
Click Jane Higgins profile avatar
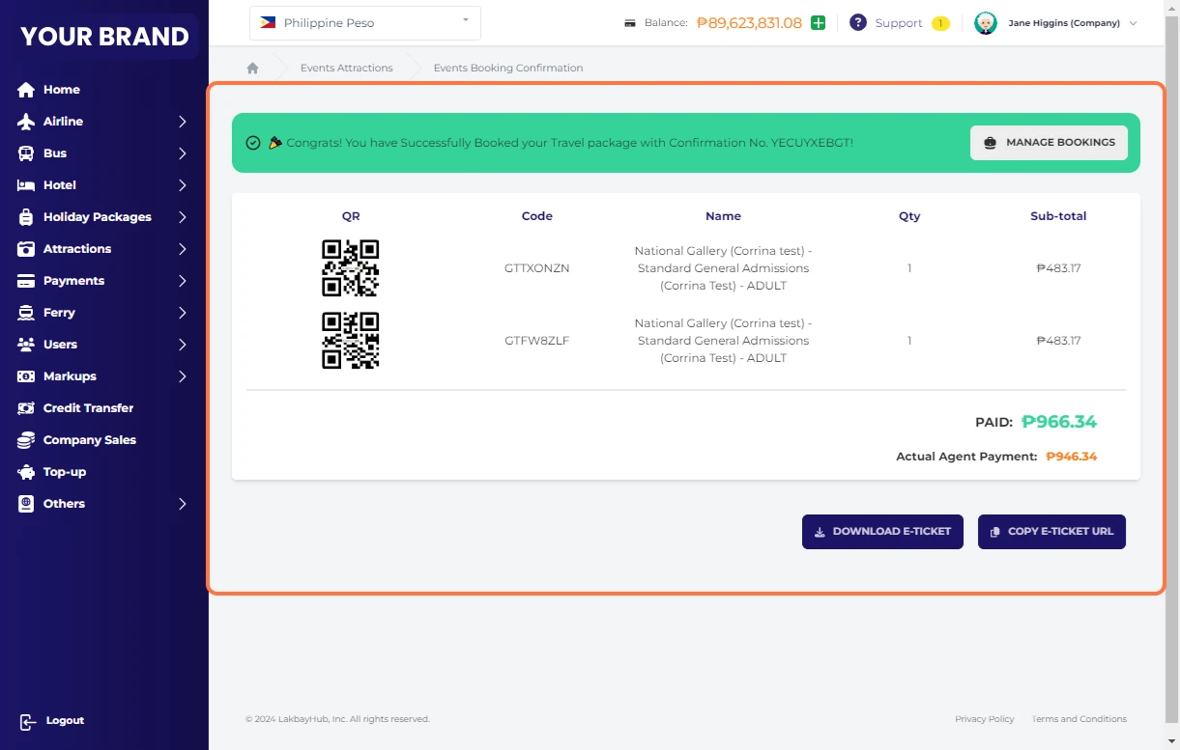pos(986,23)
